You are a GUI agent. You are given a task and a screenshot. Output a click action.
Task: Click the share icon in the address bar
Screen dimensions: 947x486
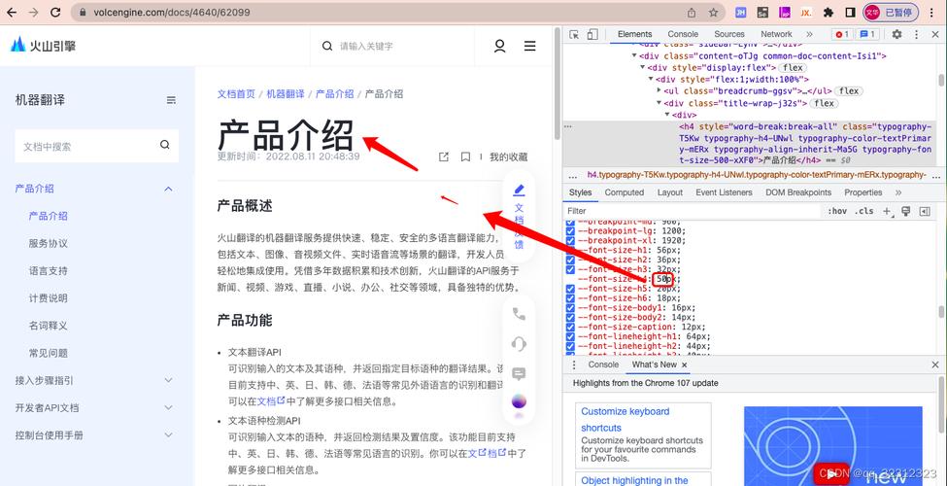point(692,12)
